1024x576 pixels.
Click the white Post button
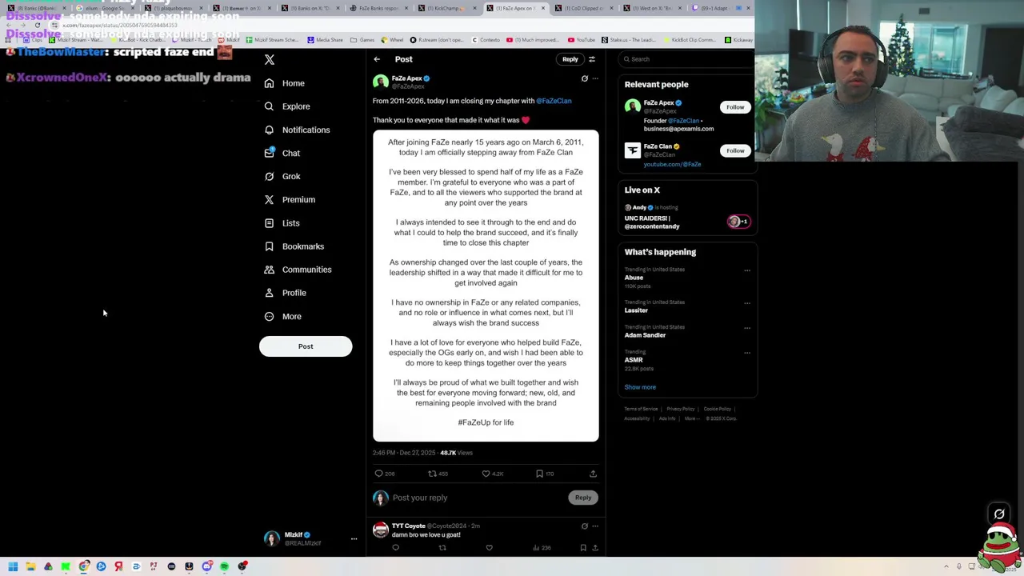point(306,346)
